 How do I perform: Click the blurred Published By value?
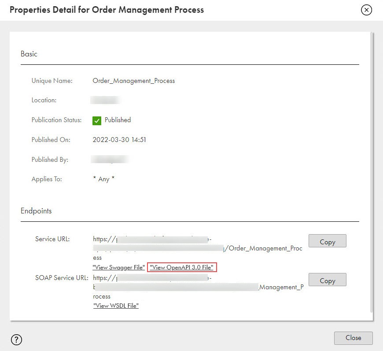(110, 160)
